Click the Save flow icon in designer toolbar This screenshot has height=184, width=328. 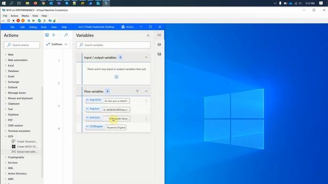click(x=47, y=35)
